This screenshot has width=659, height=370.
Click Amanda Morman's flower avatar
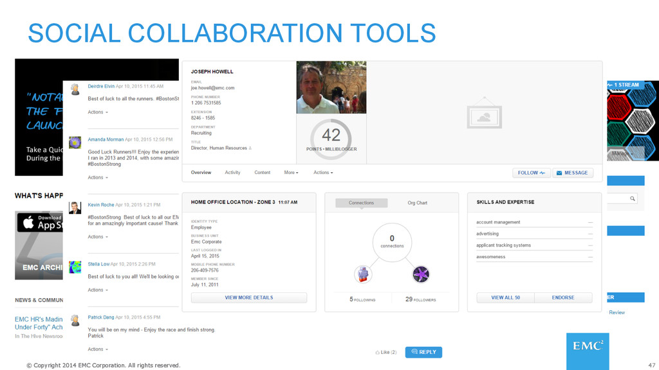pyautogui.click(x=75, y=142)
